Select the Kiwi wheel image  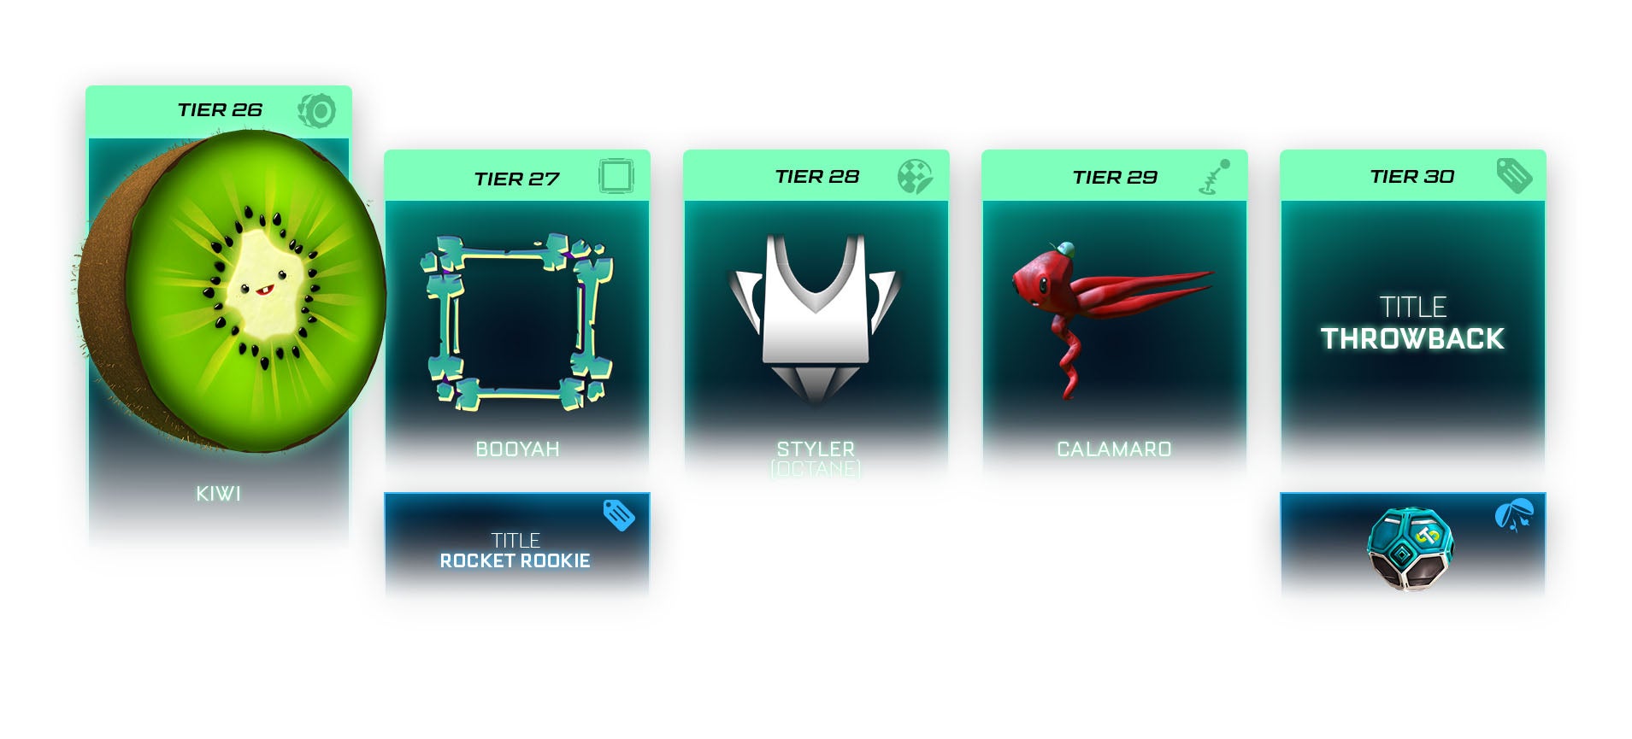point(231,290)
